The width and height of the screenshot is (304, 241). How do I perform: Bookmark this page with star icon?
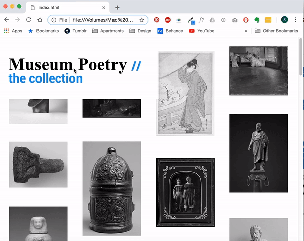point(142,20)
